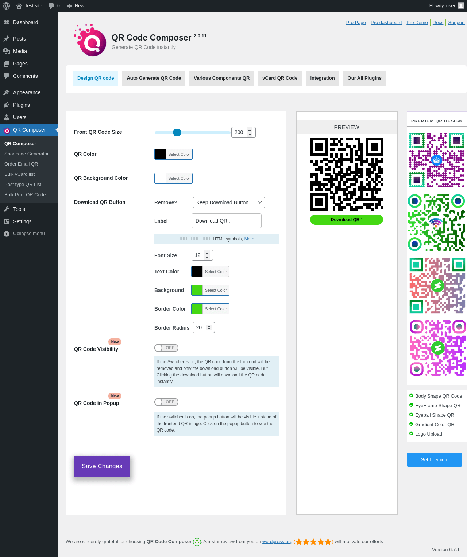Open the button Background color swatch

[x=197, y=290]
